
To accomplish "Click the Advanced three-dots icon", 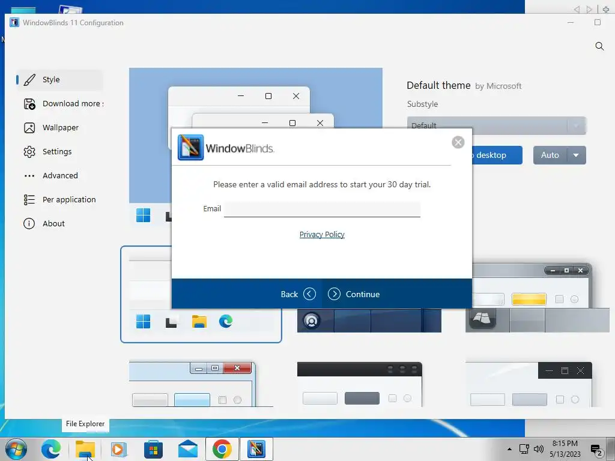I will point(29,176).
